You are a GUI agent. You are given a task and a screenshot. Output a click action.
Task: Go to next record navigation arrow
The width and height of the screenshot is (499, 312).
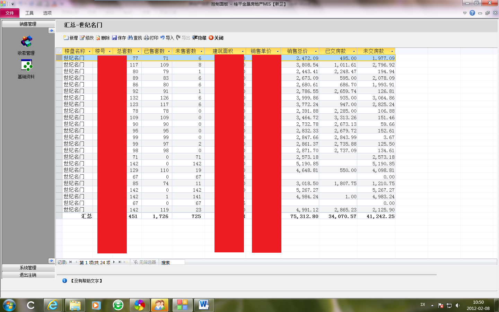(x=114, y=262)
